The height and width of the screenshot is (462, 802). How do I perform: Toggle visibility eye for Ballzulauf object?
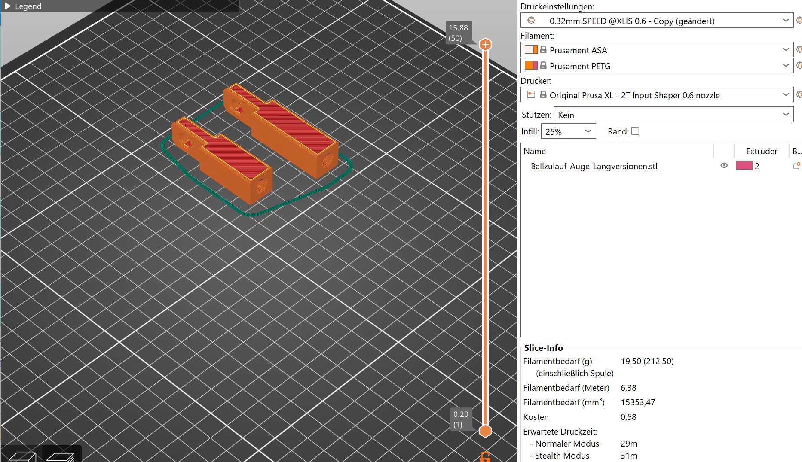[x=724, y=166]
